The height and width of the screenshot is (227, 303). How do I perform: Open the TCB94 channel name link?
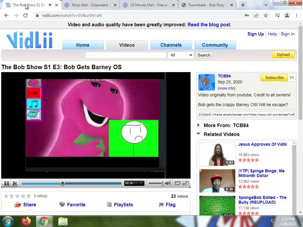224,76
